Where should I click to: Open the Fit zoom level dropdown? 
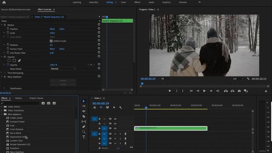coord(166,79)
